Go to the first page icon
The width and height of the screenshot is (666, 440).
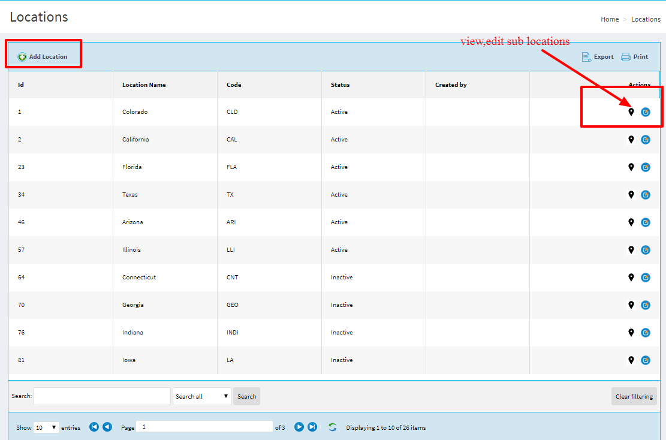[x=94, y=427]
